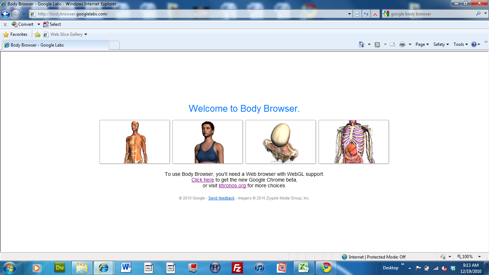Click the Print icon
489x275 pixels.
coord(402,44)
